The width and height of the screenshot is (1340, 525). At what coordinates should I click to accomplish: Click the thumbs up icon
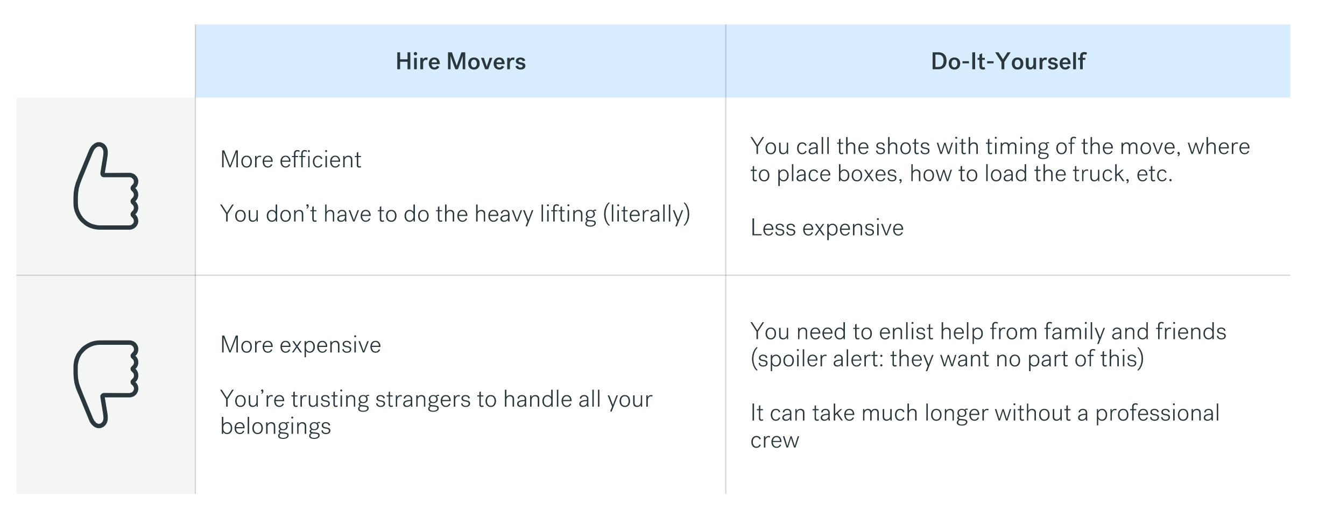(106, 186)
